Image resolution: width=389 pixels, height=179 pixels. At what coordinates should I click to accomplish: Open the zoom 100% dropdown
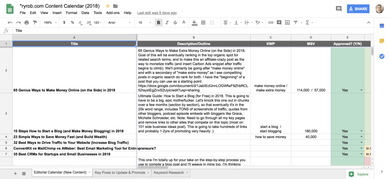pos(50,22)
